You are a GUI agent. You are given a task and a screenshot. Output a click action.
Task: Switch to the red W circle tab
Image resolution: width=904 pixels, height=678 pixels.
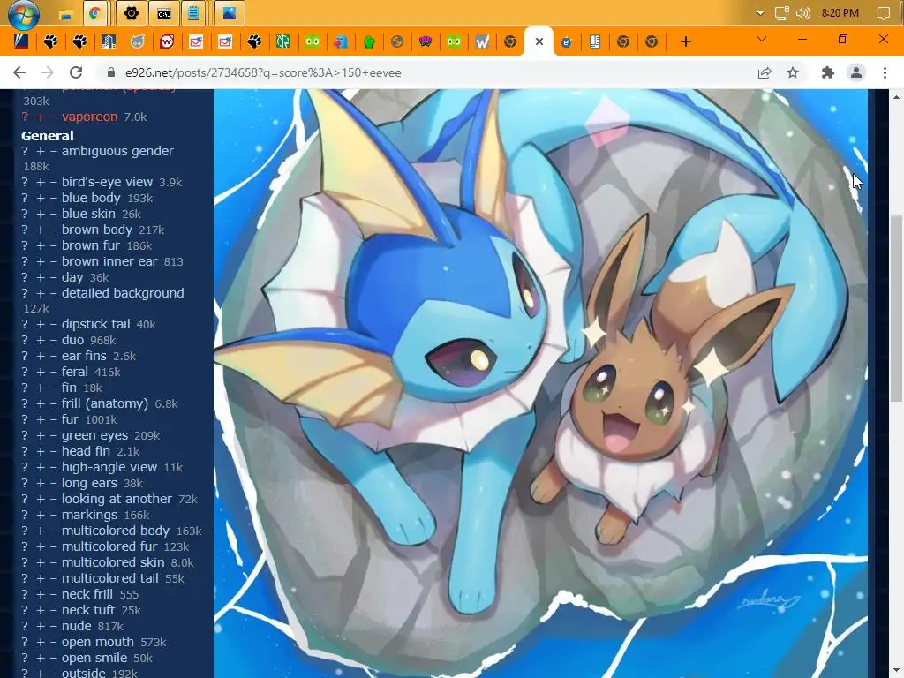click(167, 41)
